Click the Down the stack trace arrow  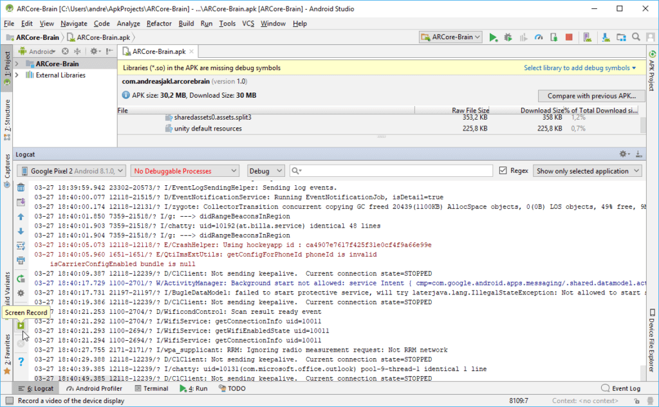coord(21,231)
